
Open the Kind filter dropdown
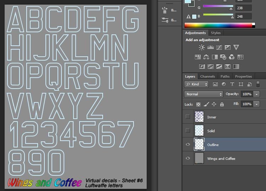click(x=196, y=84)
